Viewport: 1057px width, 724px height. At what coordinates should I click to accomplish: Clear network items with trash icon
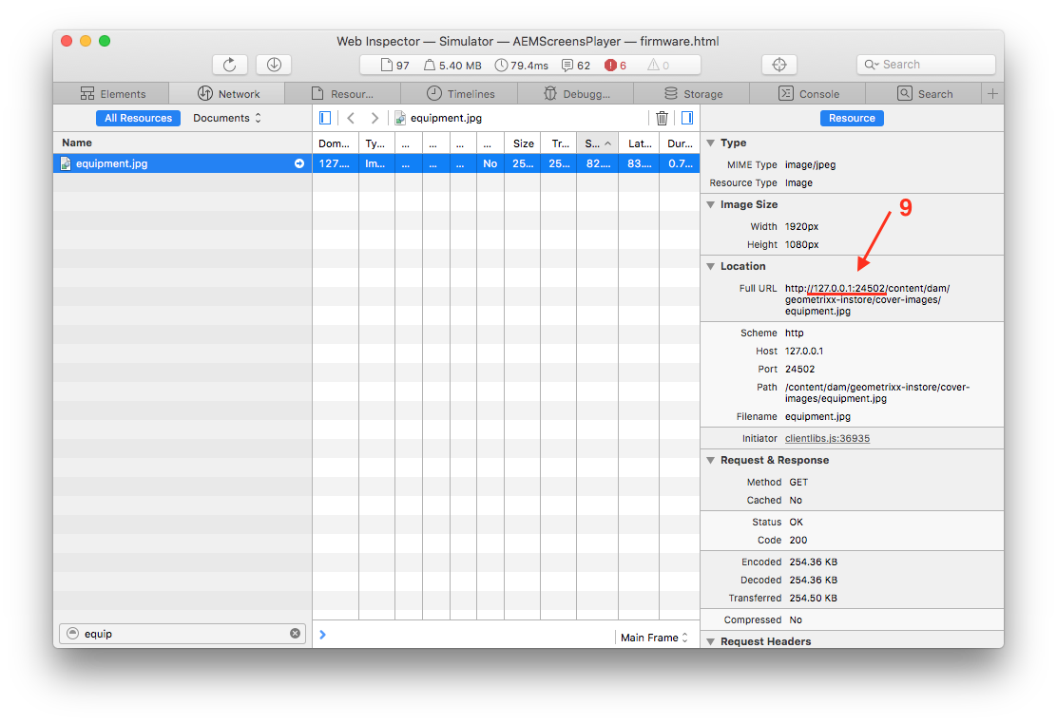[662, 118]
